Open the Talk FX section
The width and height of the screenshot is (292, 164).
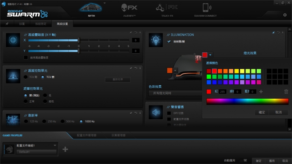click(x=167, y=8)
